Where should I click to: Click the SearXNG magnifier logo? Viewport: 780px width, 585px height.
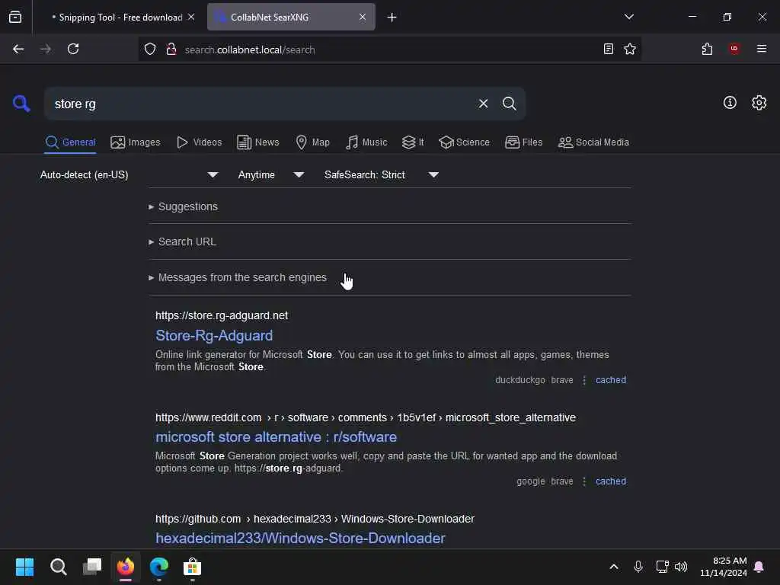pyautogui.click(x=21, y=104)
